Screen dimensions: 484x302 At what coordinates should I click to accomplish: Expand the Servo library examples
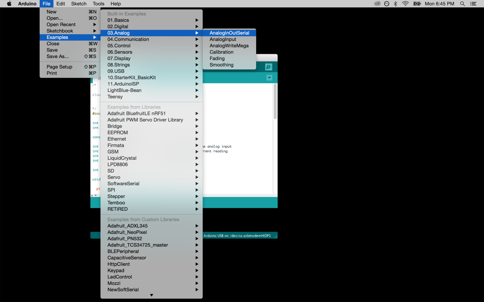pyautogui.click(x=151, y=177)
